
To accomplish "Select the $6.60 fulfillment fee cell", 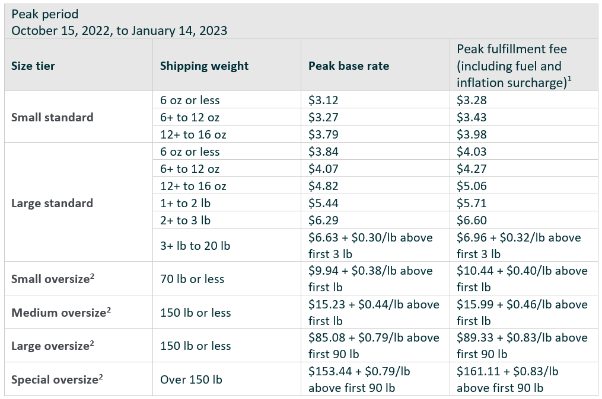I will pos(524,220).
